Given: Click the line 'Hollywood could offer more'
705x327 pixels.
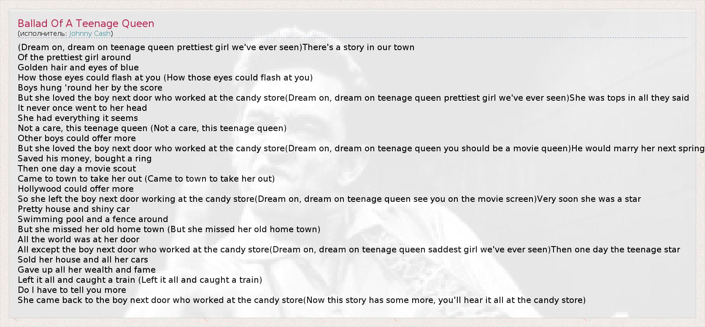Looking at the screenshot, I should tap(76, 189).
